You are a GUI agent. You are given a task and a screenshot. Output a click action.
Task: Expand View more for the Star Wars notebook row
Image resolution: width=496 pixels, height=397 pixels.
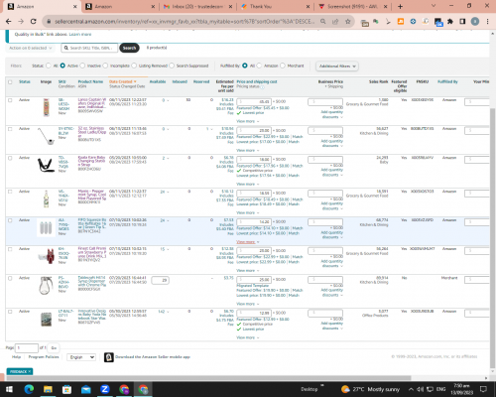(x=247, y=337)
